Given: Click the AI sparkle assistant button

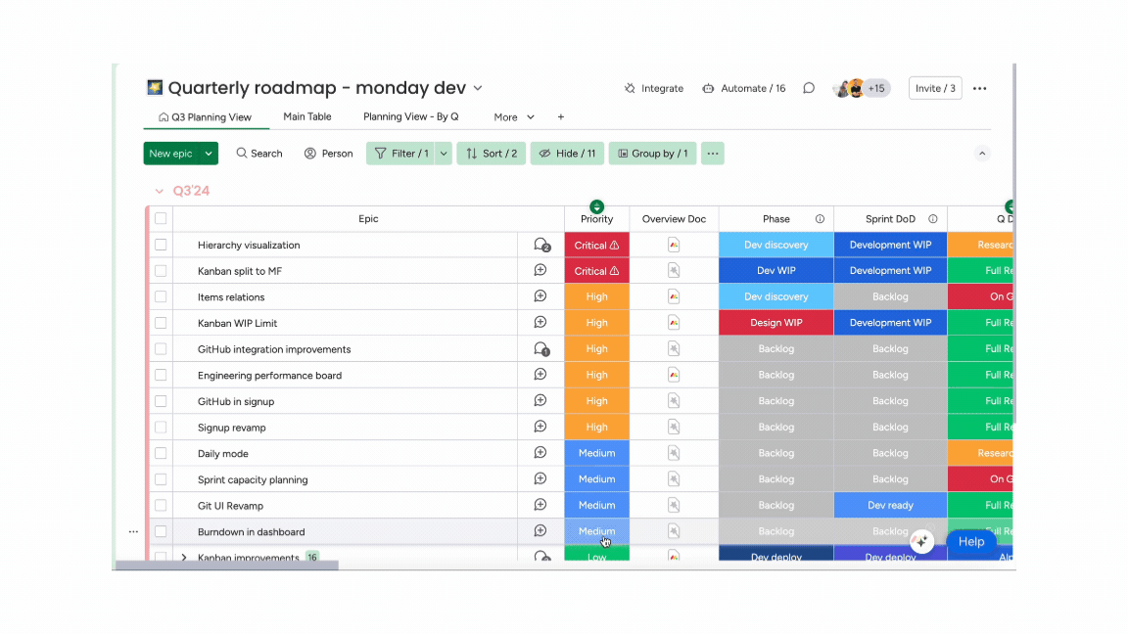Looking at the screenshot, I should point(921,541).
